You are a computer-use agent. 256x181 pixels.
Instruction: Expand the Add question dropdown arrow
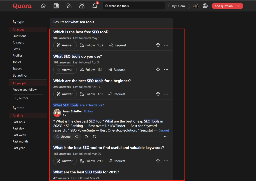[239, 6]
